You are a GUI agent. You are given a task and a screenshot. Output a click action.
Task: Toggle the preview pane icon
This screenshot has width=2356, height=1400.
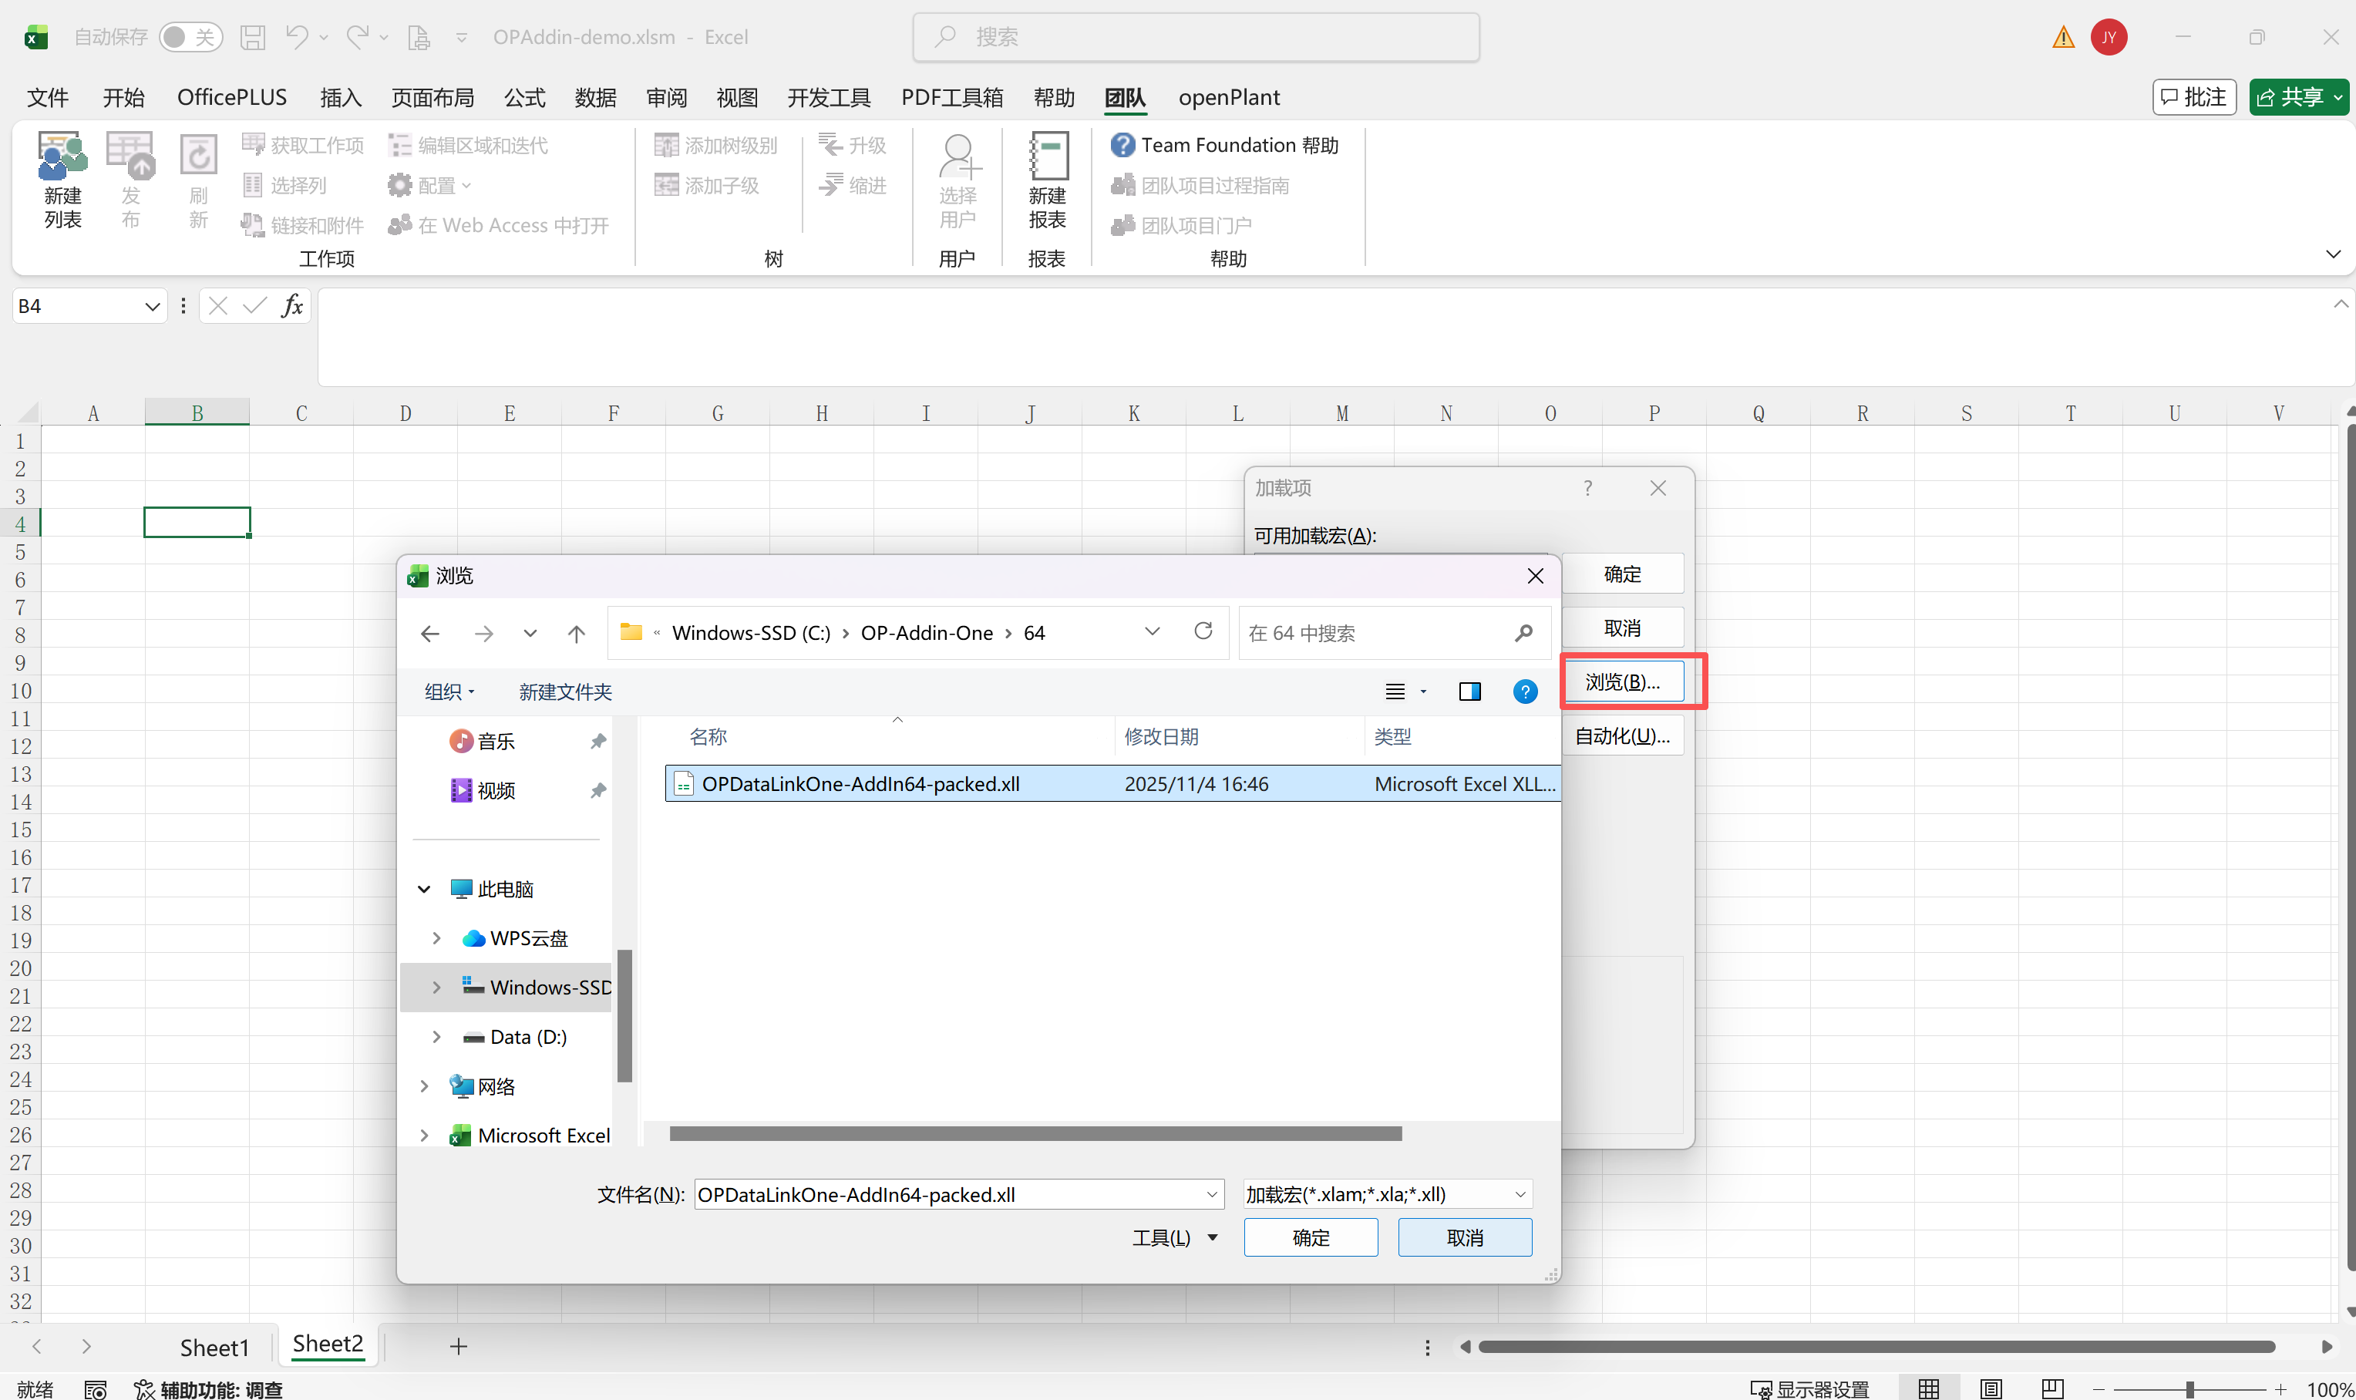coord(1469,692)
